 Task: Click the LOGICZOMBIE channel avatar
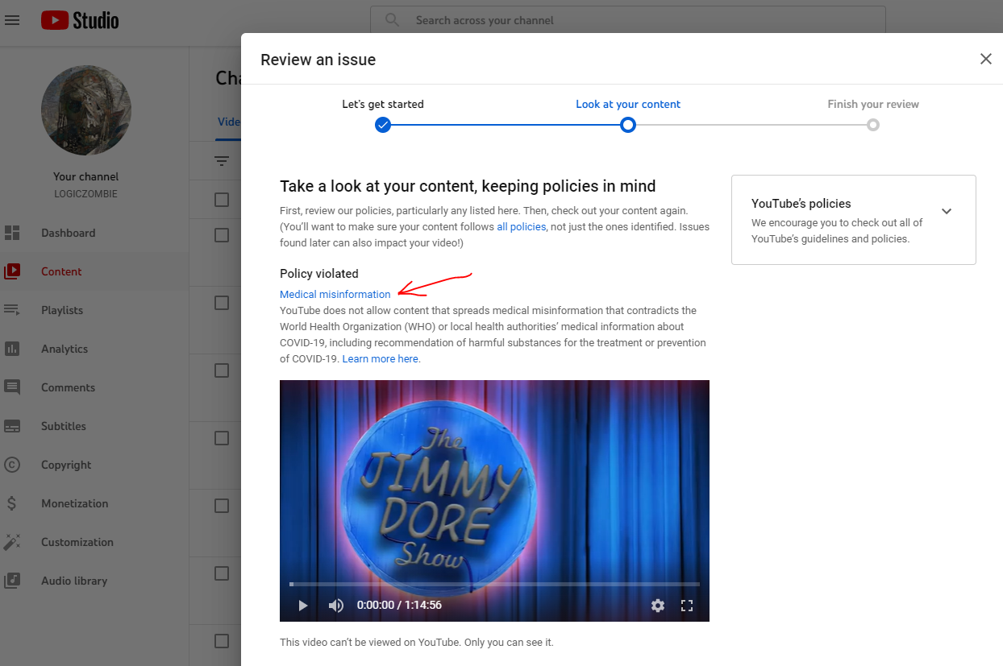[86, 110]
